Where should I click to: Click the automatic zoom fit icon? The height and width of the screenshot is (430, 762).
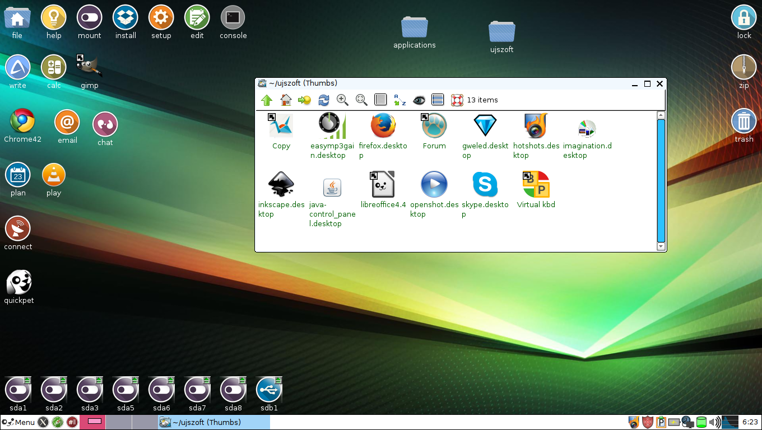361,100
